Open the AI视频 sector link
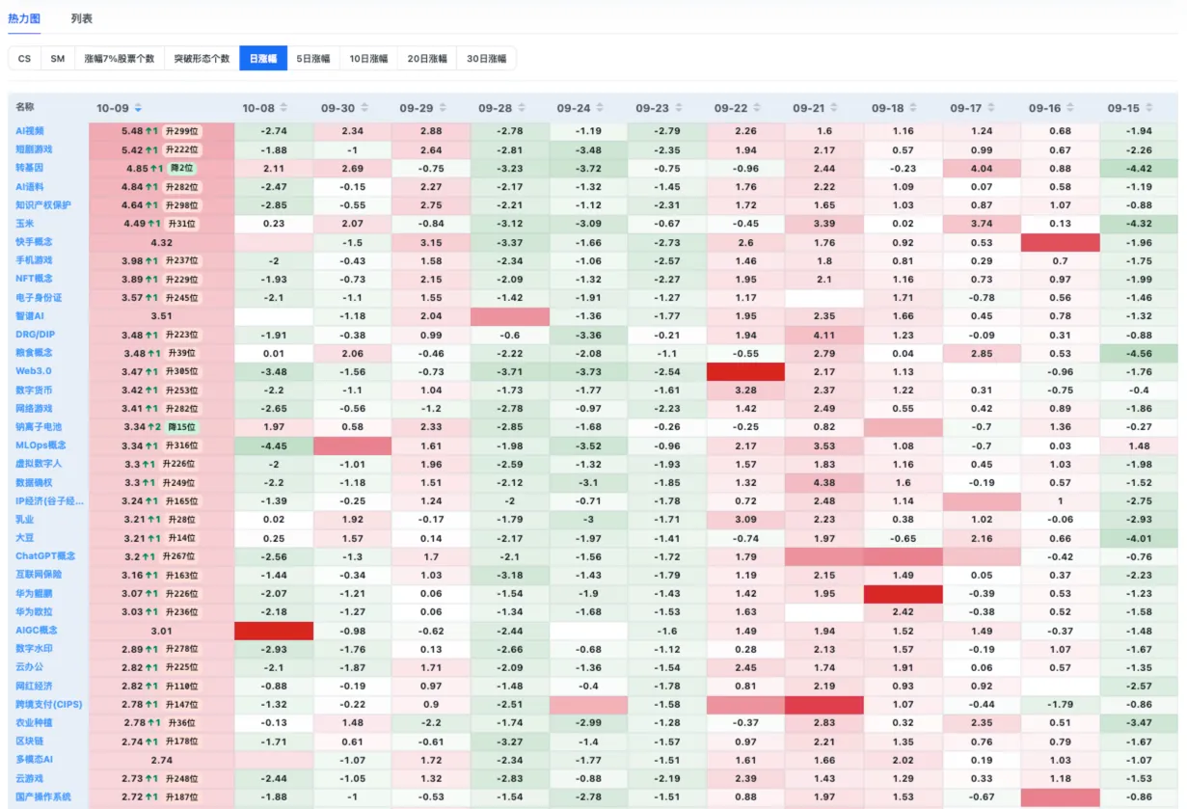The height and width of the screenshot is (809, 1187). [x=30, y=130]
